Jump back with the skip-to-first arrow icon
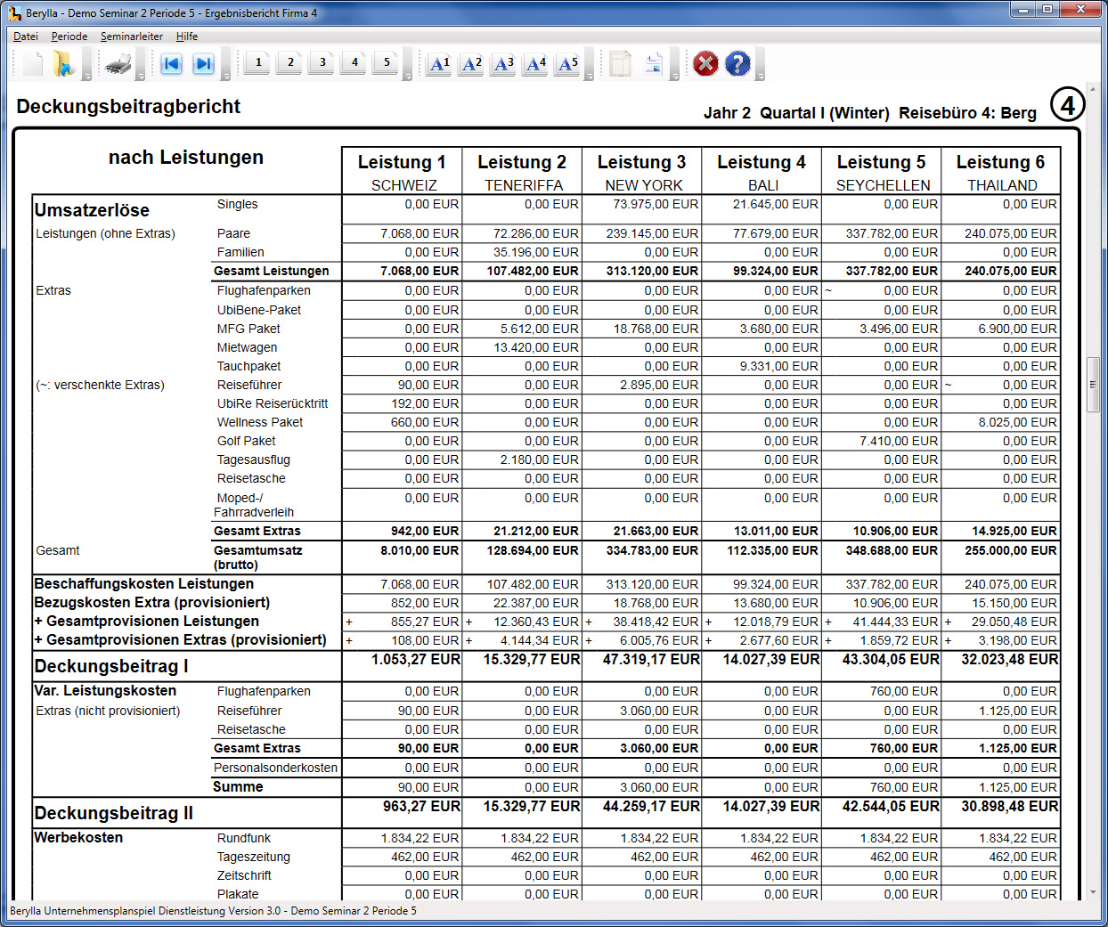Screen dimensions: 1108x927 coord(171,64)
